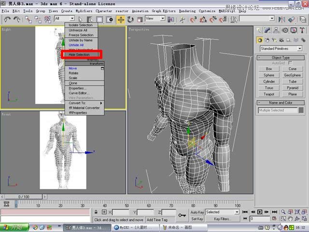Toggle the Auto Key button
Screen dimensions: 309x232
tap(197, 212)
